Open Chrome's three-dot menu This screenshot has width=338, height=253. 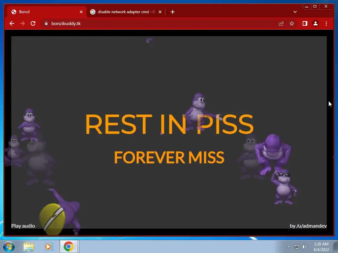coord(326,23)
